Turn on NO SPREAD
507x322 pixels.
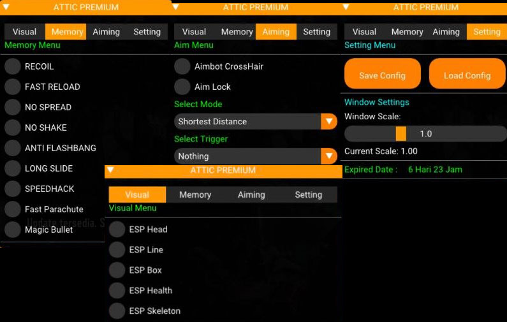(13, 107)
